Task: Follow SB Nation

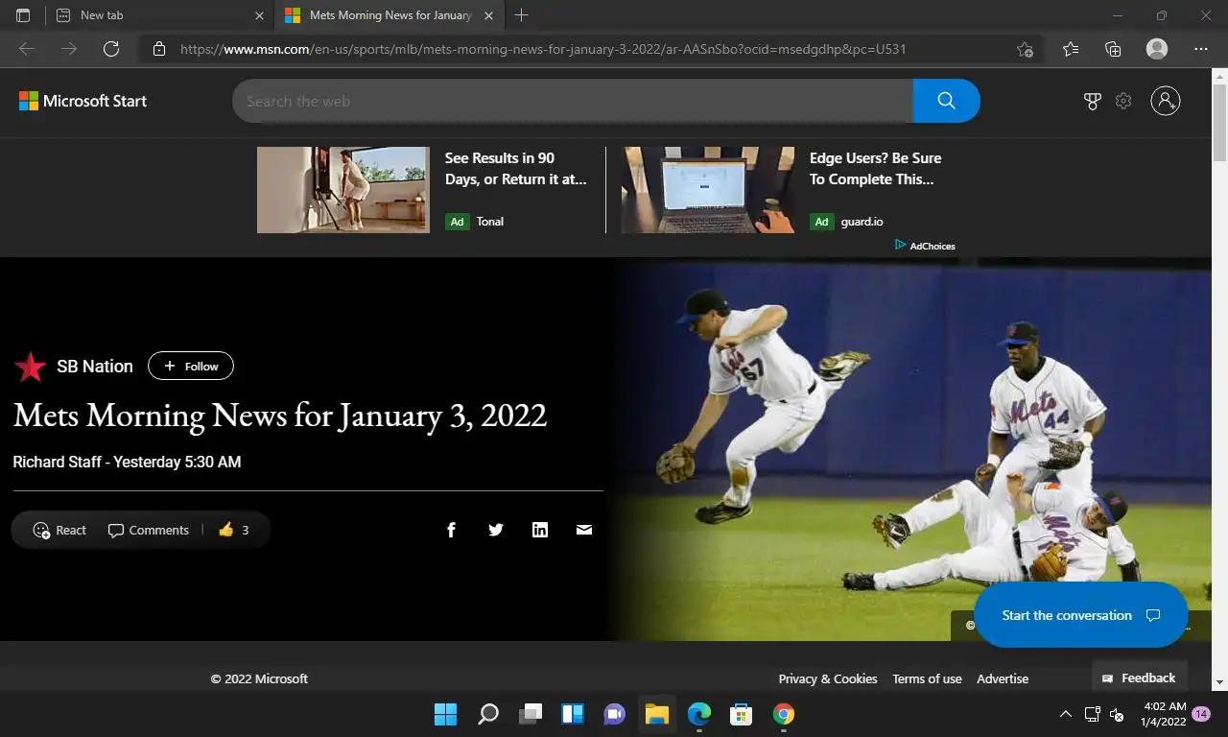Action: 191,366
